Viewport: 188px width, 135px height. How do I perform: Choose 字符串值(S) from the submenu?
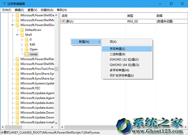(127, 49)
